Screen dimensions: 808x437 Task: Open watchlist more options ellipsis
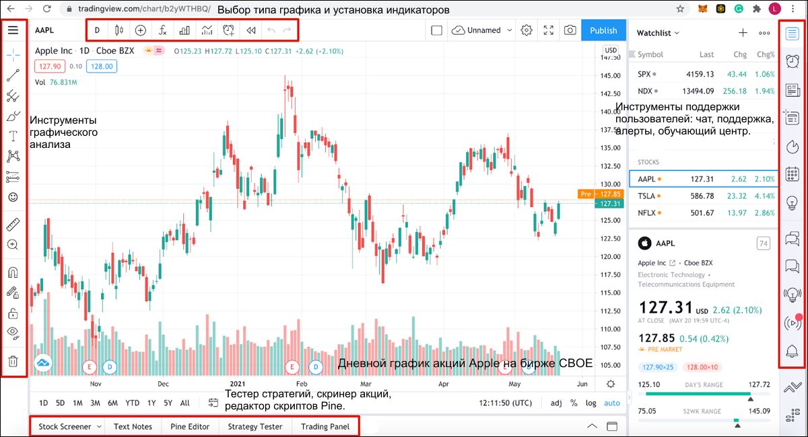764,32
